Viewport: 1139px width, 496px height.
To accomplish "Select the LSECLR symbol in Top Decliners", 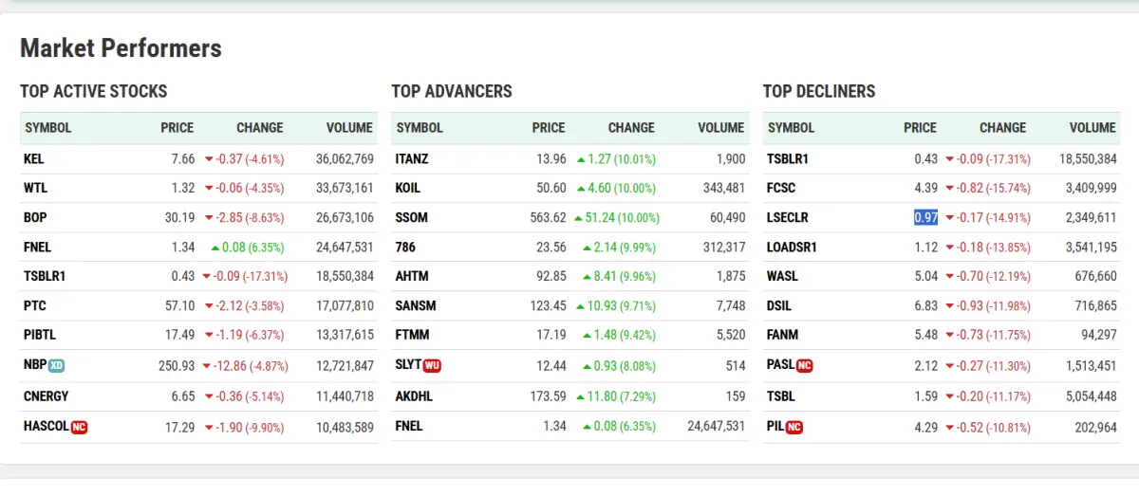I will [788, 217].
